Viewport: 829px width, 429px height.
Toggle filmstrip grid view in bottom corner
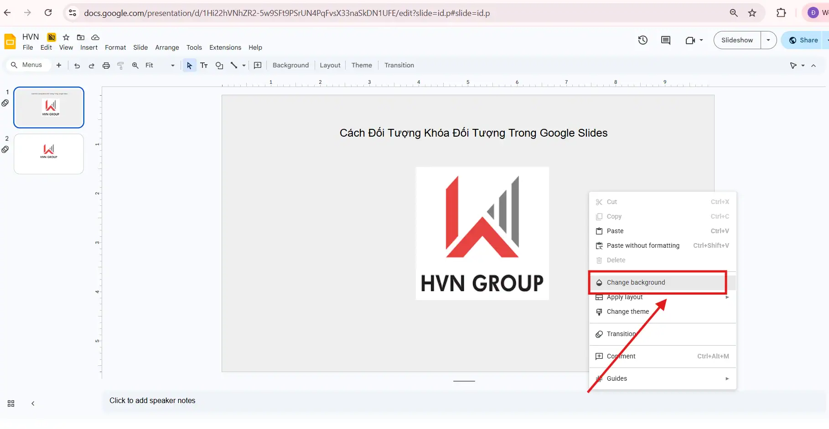point(10,403)
